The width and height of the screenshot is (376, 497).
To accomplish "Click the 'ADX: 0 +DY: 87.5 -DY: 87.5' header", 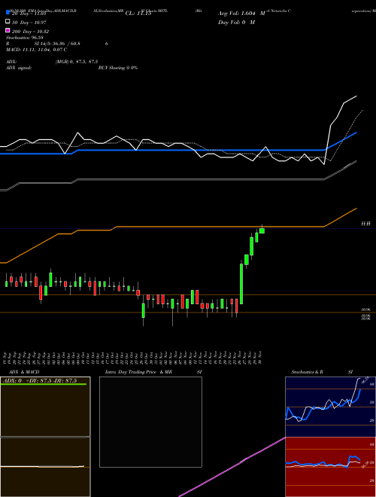I will point(40,380).
